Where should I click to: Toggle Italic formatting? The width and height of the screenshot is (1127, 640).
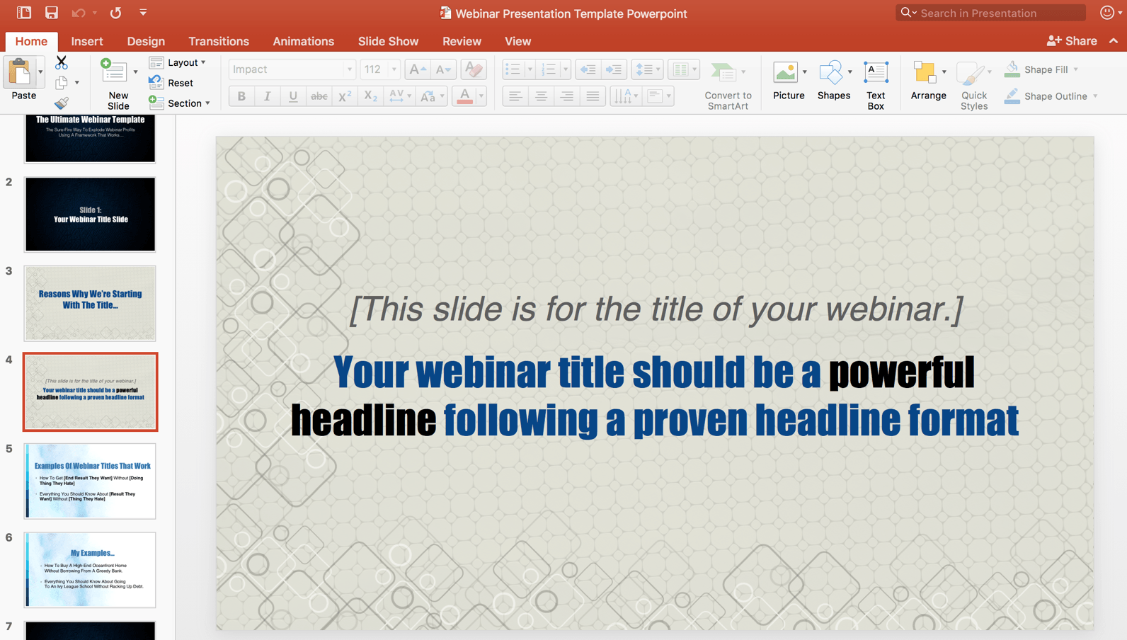point(267,96)
